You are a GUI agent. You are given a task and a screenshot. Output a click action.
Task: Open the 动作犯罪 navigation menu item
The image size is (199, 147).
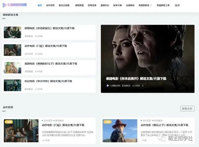50,5
